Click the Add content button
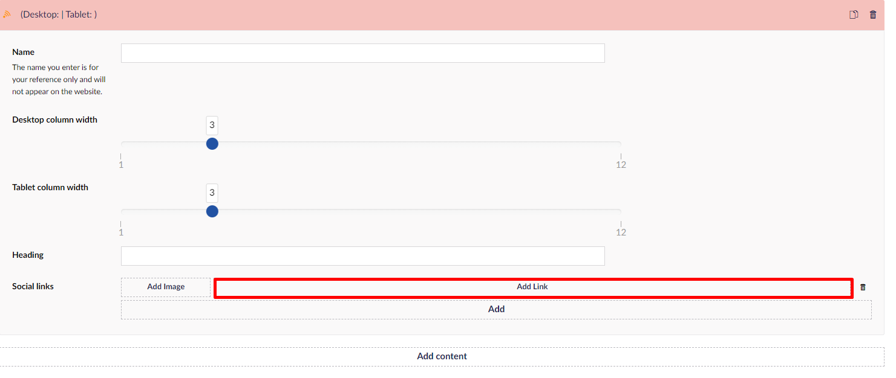896x378 pixels. pyautogui.click(x=442, y=356)
